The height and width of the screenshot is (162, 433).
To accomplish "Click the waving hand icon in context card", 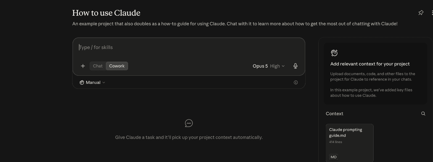I will pyautogui.click(x=334, y=53).
